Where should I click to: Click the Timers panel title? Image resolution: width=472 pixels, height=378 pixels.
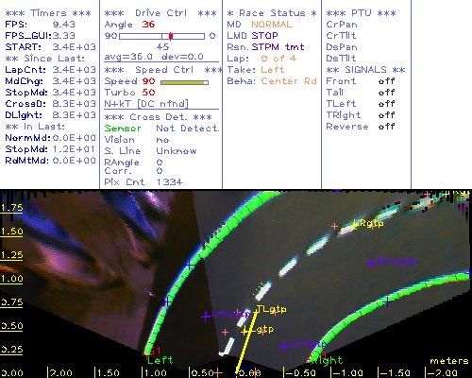(x=48, y=13)
